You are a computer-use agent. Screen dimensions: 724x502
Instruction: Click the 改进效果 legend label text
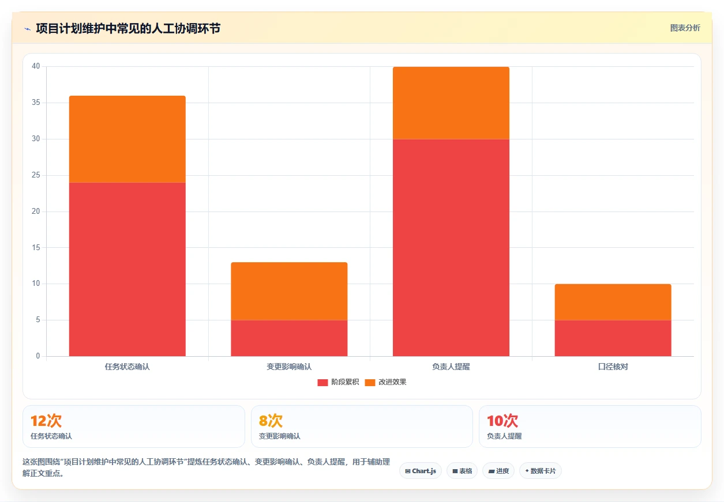[x=392, y=382]
